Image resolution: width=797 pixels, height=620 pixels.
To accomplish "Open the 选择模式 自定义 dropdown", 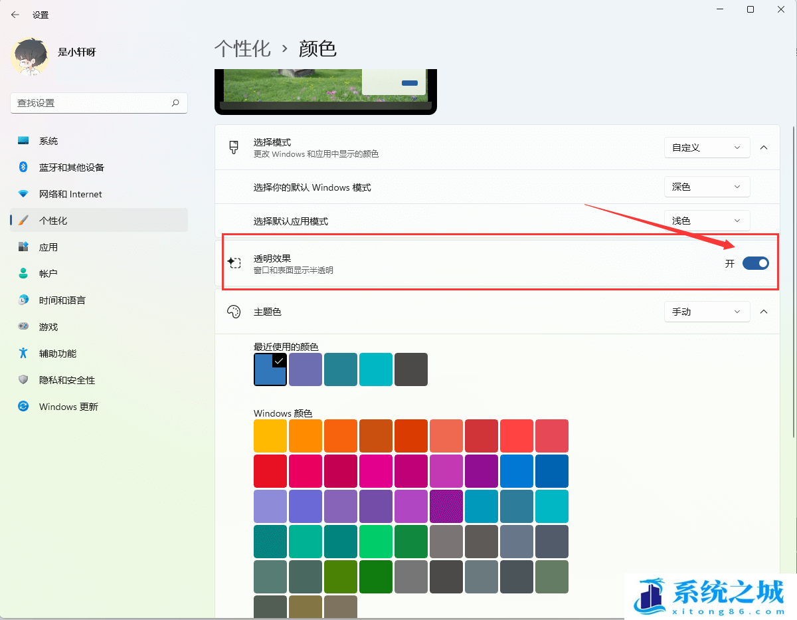I will pyautogui.click(x=707, y=148).
